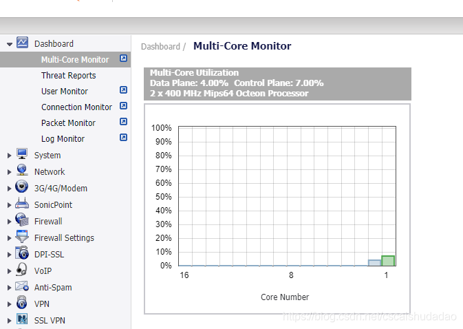Click the Firewall tree label
463x329 pixels.
48,222
